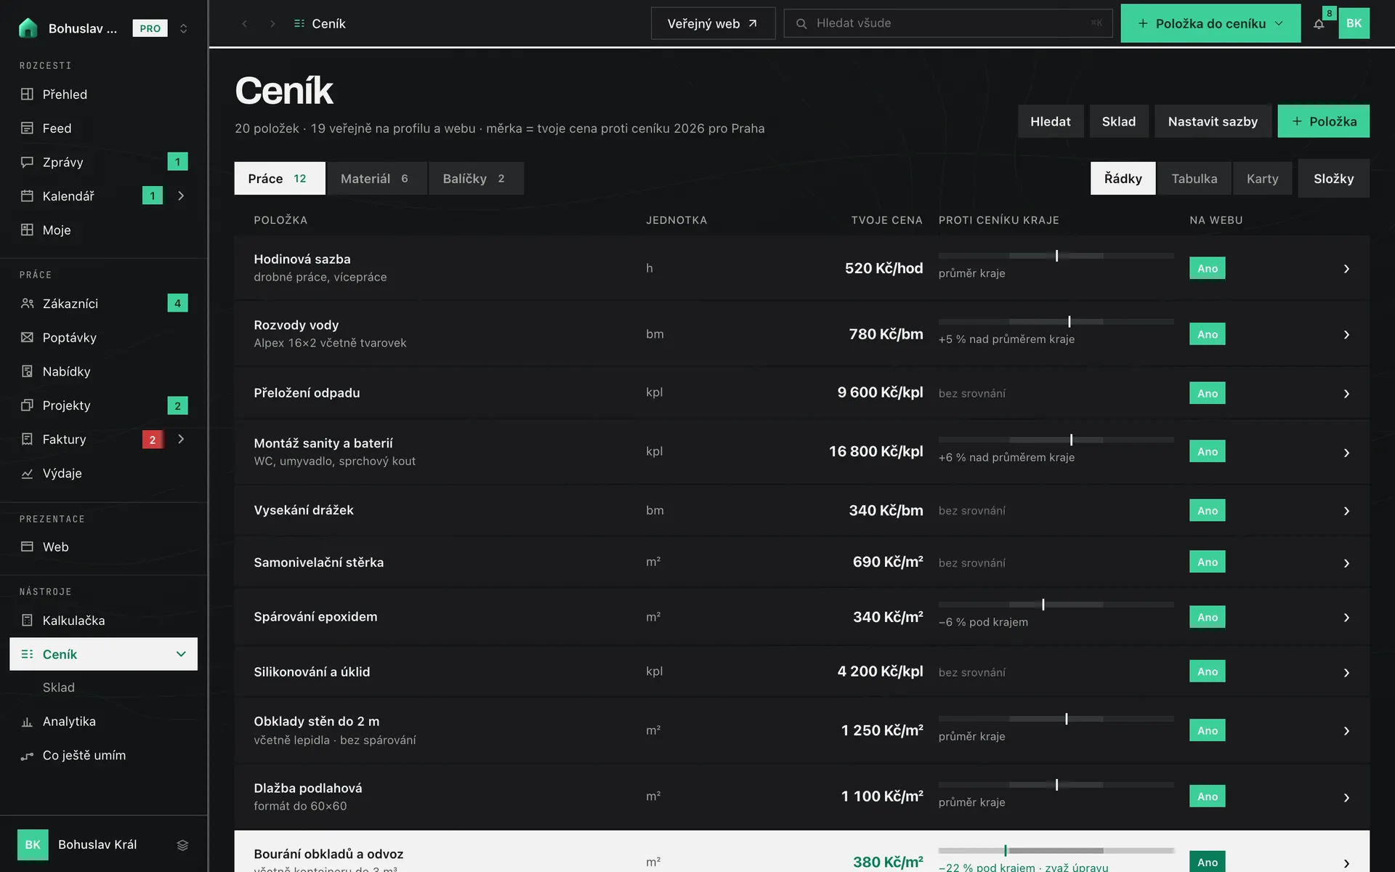Open the Silikonování a úklid row chevron

pyautogui.click(x=1346, y=673)
